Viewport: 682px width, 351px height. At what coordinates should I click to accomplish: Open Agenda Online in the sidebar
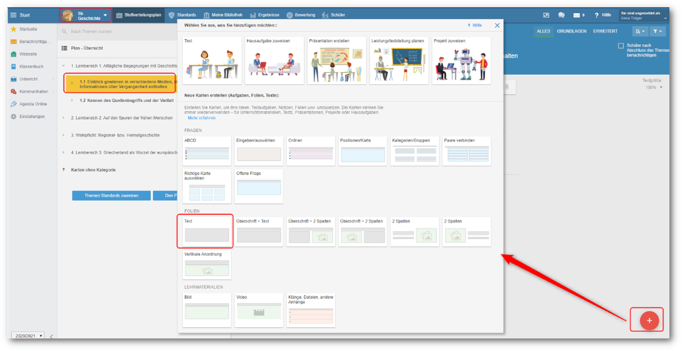coord(28,105)
